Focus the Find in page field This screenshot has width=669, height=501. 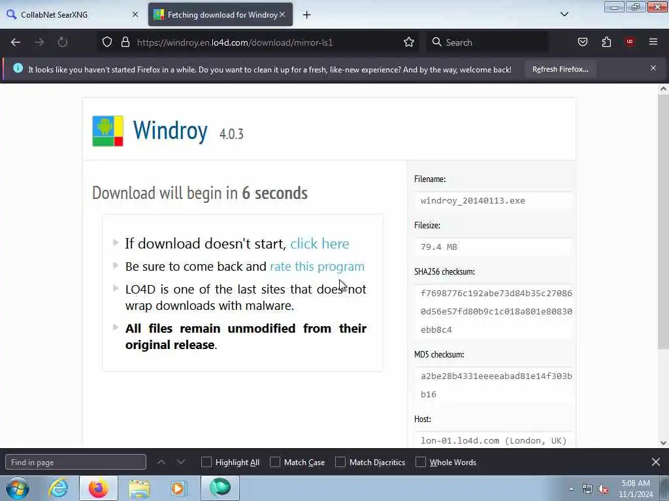click(x=76, y=463)
